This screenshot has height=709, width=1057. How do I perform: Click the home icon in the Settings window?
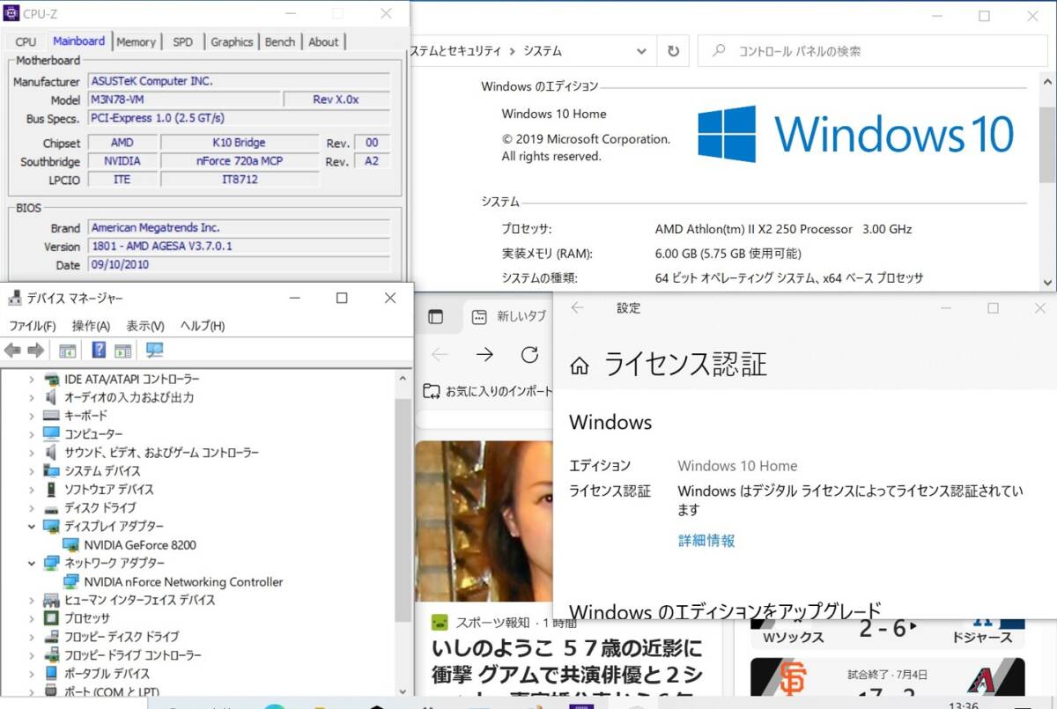pyautogui.click(x=579, y=366)
